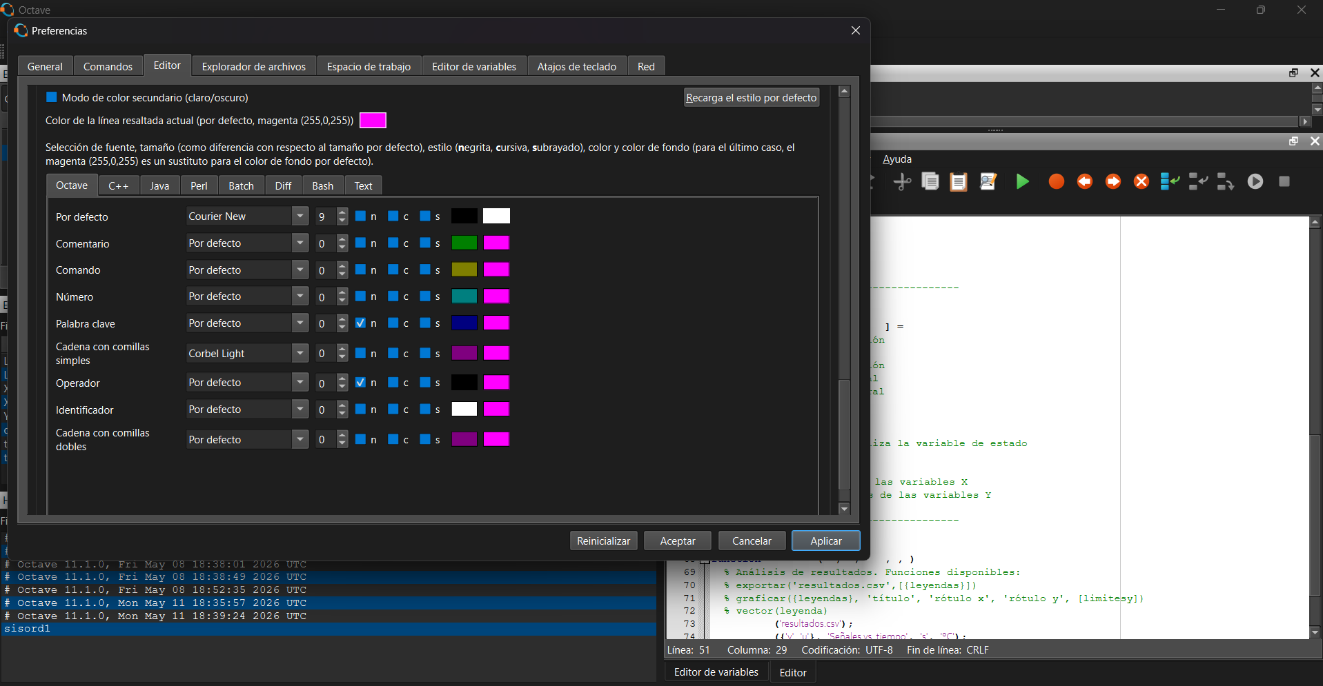
Task: Switch to the Atajos de teclado tab
Action: [x=577, y=66]
